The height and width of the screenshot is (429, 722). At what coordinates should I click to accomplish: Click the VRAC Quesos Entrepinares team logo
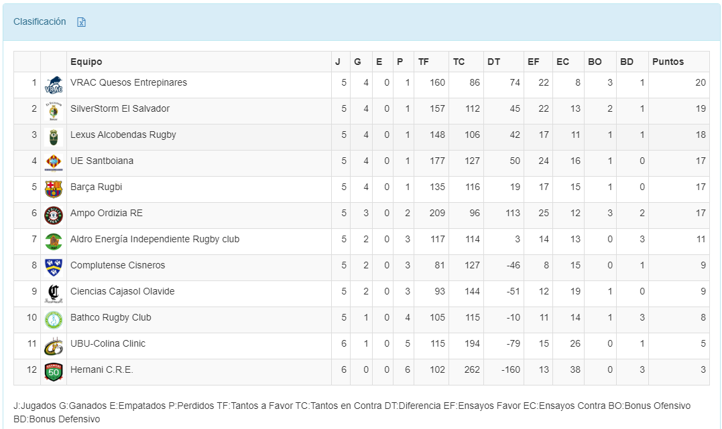coord(54,85)
